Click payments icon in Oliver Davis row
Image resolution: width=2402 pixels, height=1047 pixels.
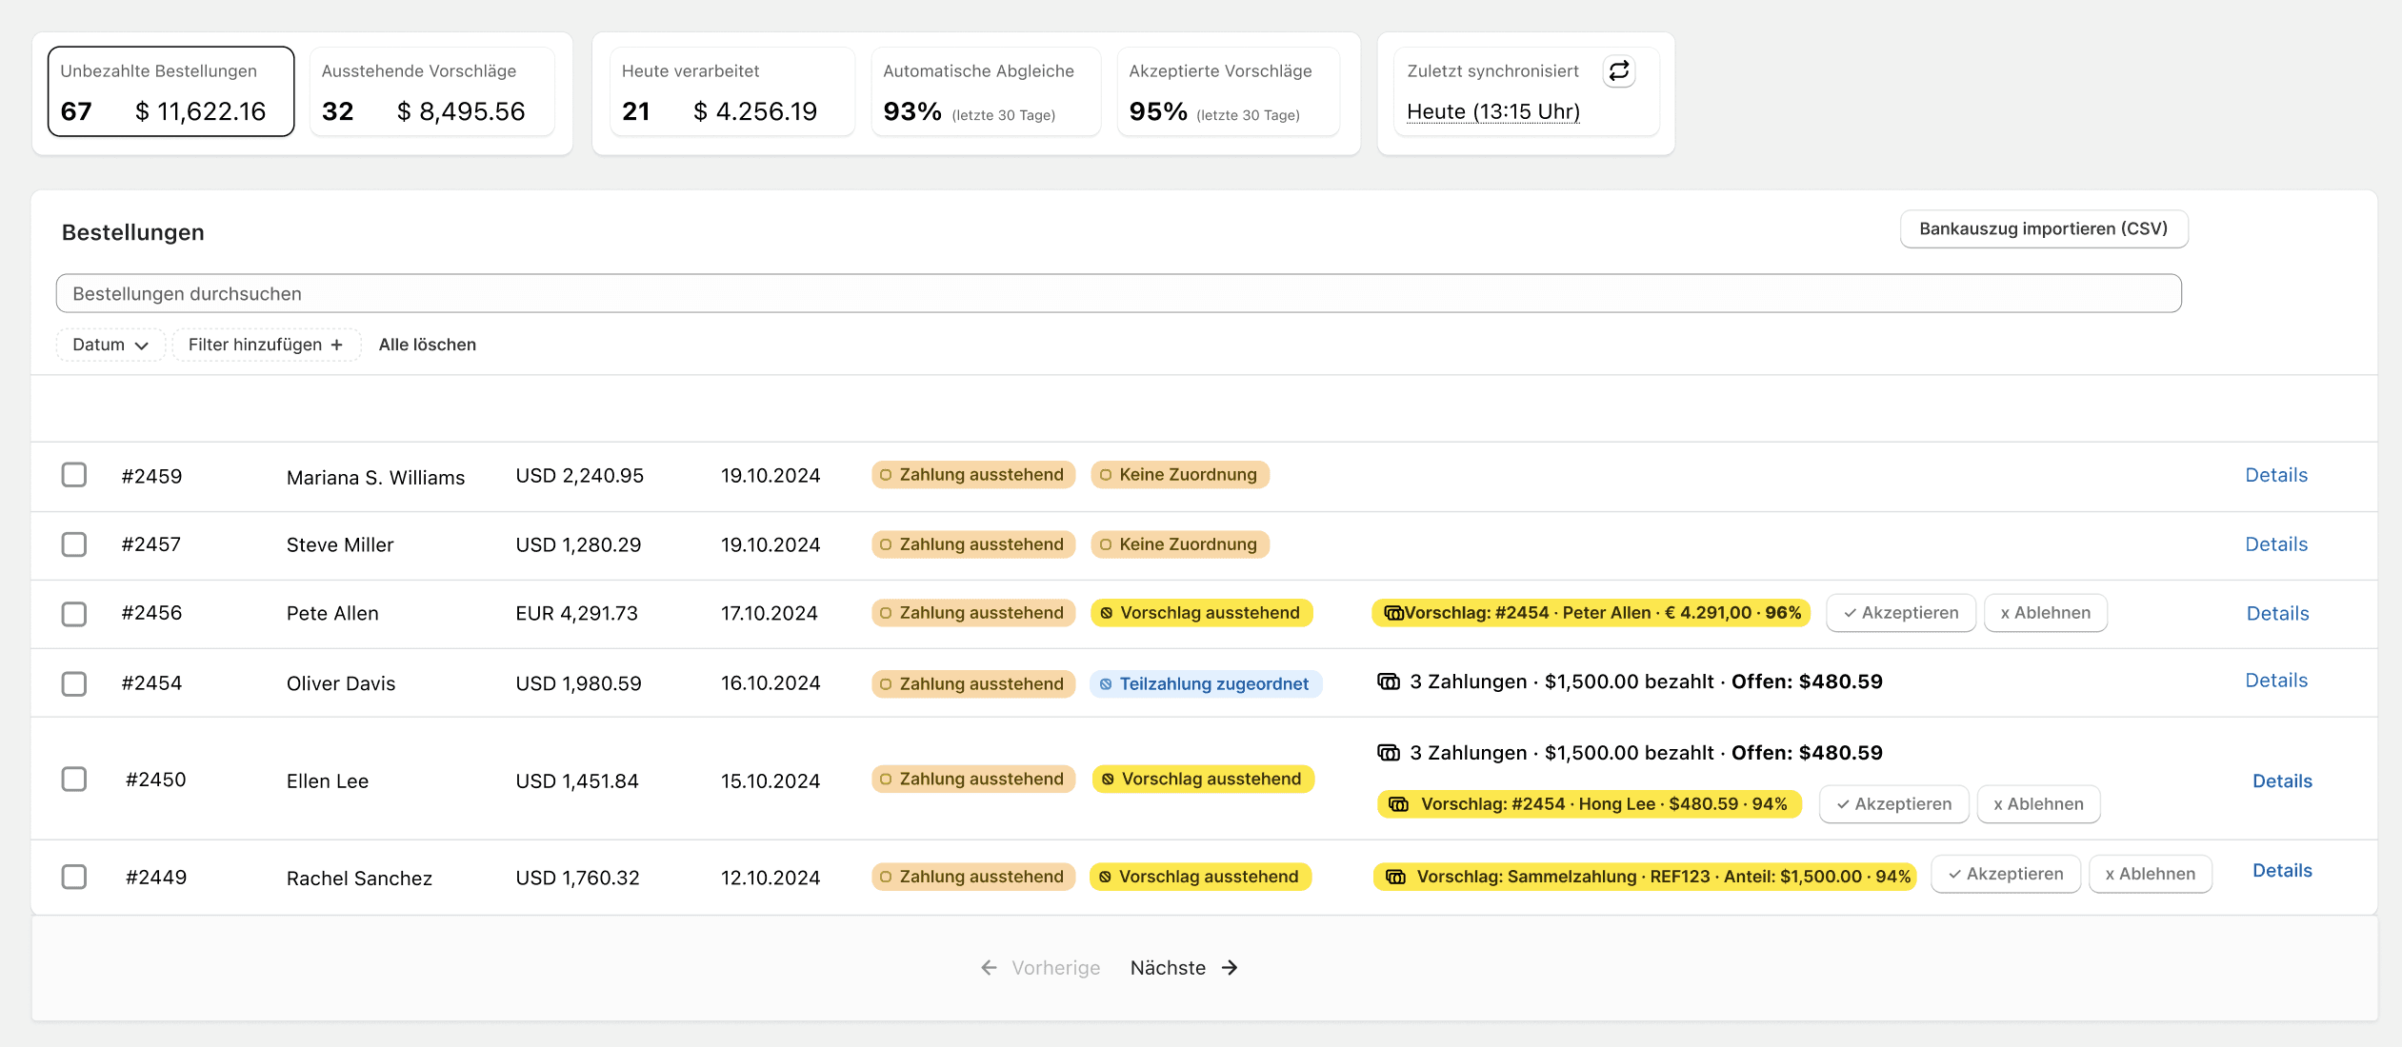tap(1389, 682)
